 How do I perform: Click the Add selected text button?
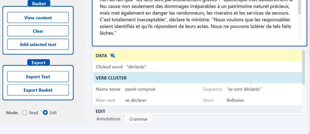(x=38, y=45)
